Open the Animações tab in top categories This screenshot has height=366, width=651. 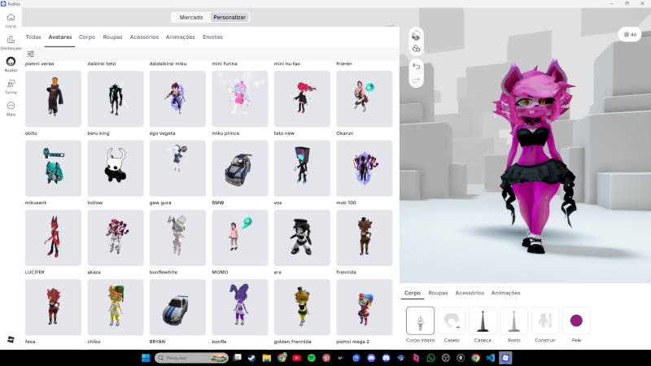(x=180, y=37)
